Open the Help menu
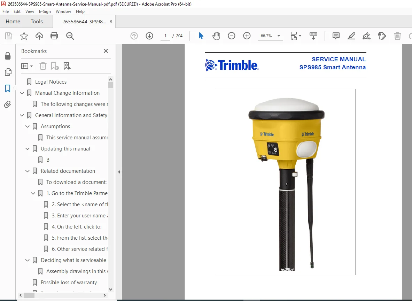The height and width of the screenshot is (301, 412). (80, 11)
